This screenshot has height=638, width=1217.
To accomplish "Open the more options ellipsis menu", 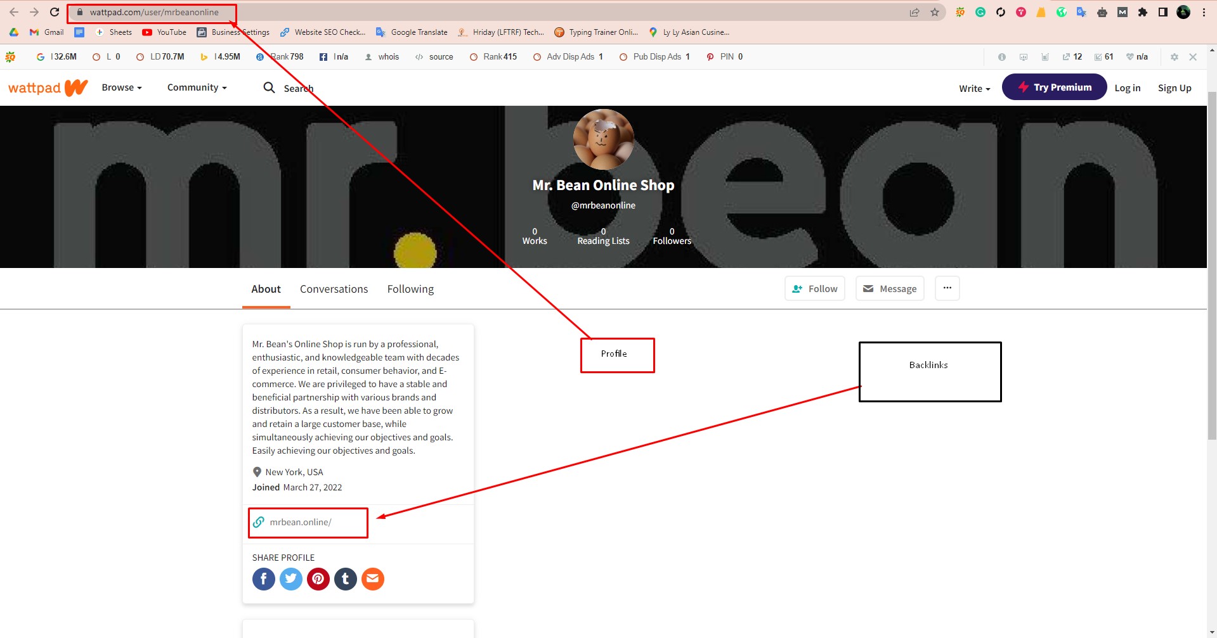I will (x=947, y=288).
